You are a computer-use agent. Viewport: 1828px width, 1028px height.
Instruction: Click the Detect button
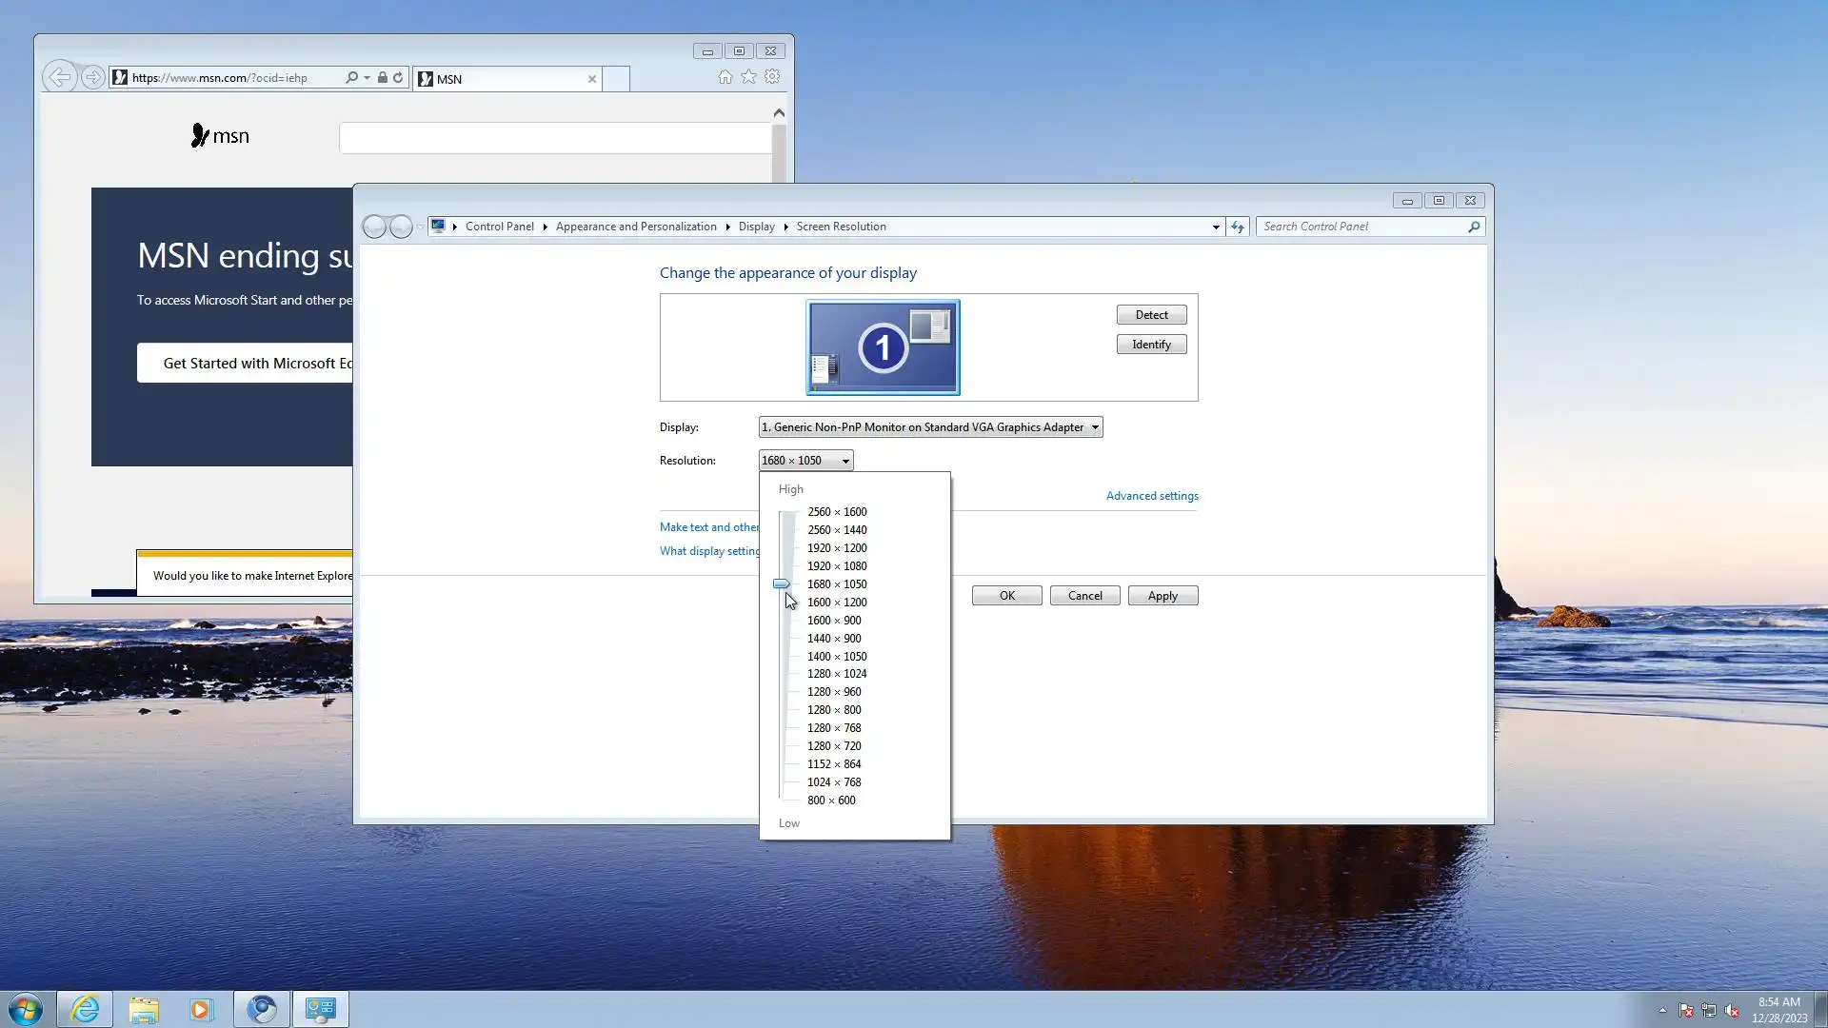pyautogui.click(x=1151, y=315)
